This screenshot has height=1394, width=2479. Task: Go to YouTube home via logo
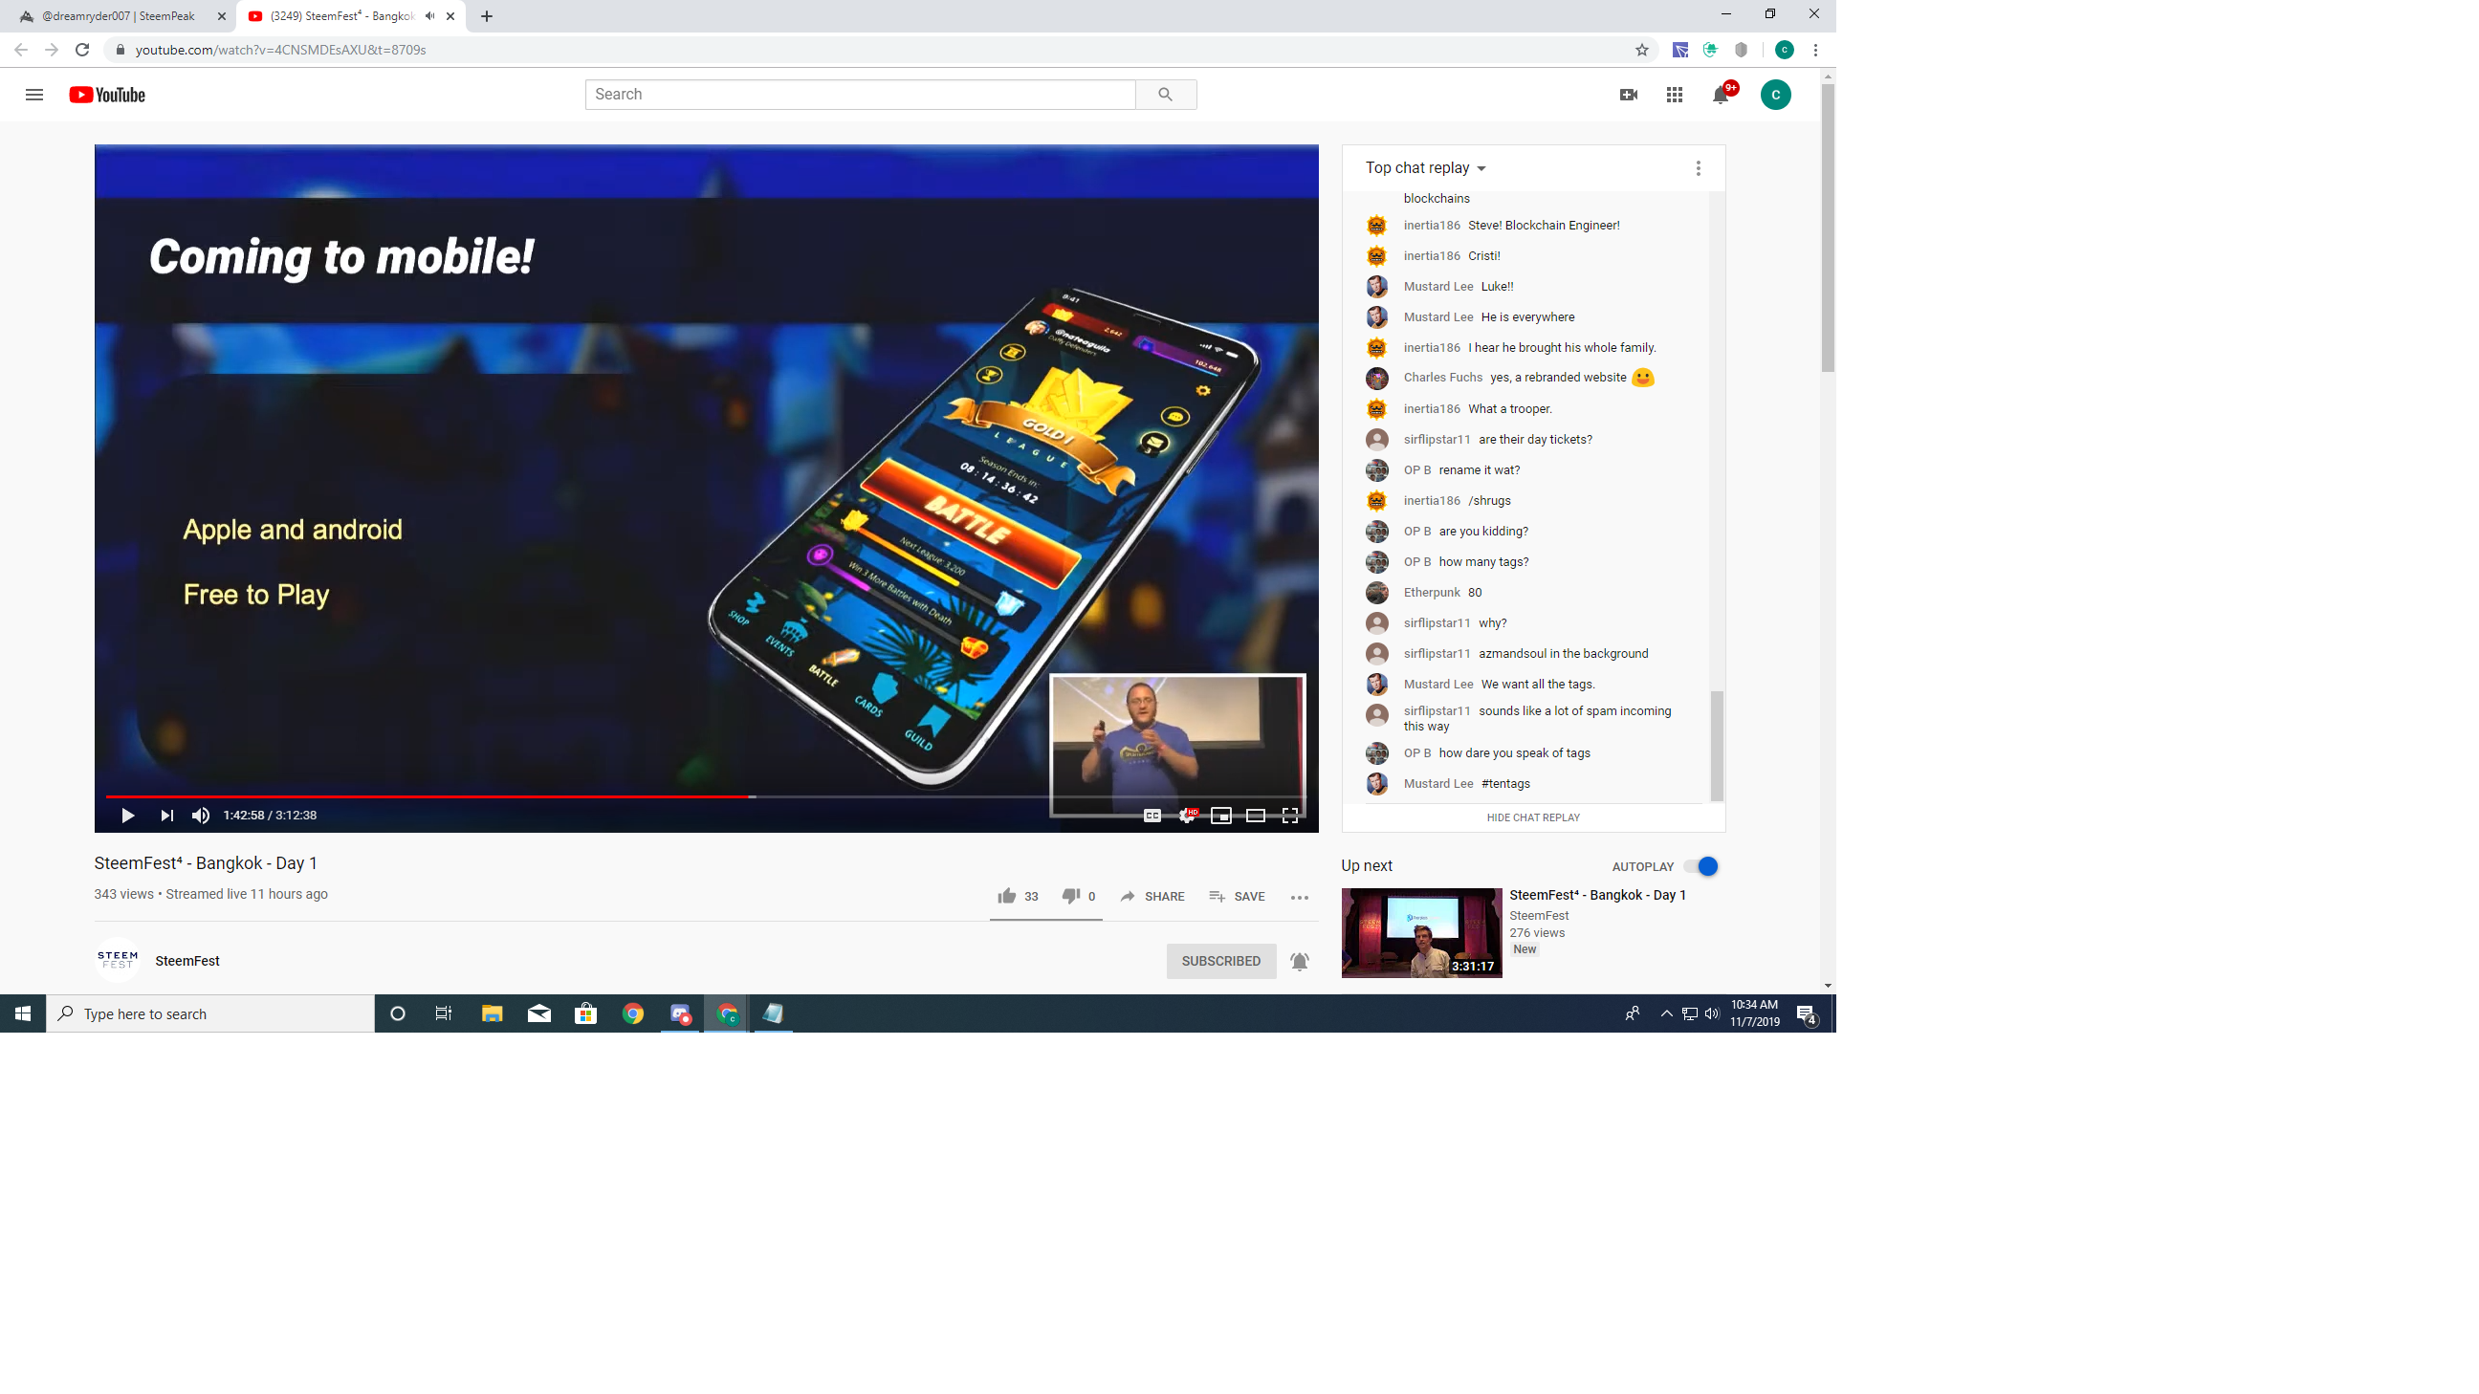107,95
